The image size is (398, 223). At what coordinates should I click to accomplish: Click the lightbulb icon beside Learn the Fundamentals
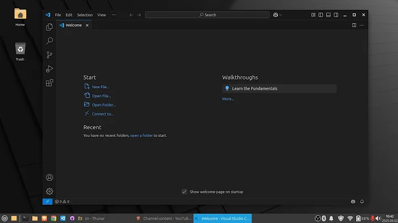click(227, 88)
